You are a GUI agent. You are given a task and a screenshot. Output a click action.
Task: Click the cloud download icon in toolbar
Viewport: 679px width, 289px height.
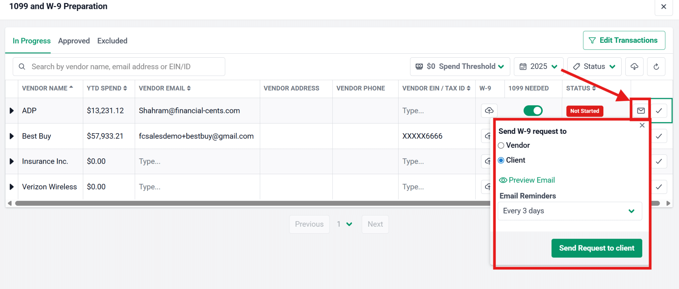634,67
